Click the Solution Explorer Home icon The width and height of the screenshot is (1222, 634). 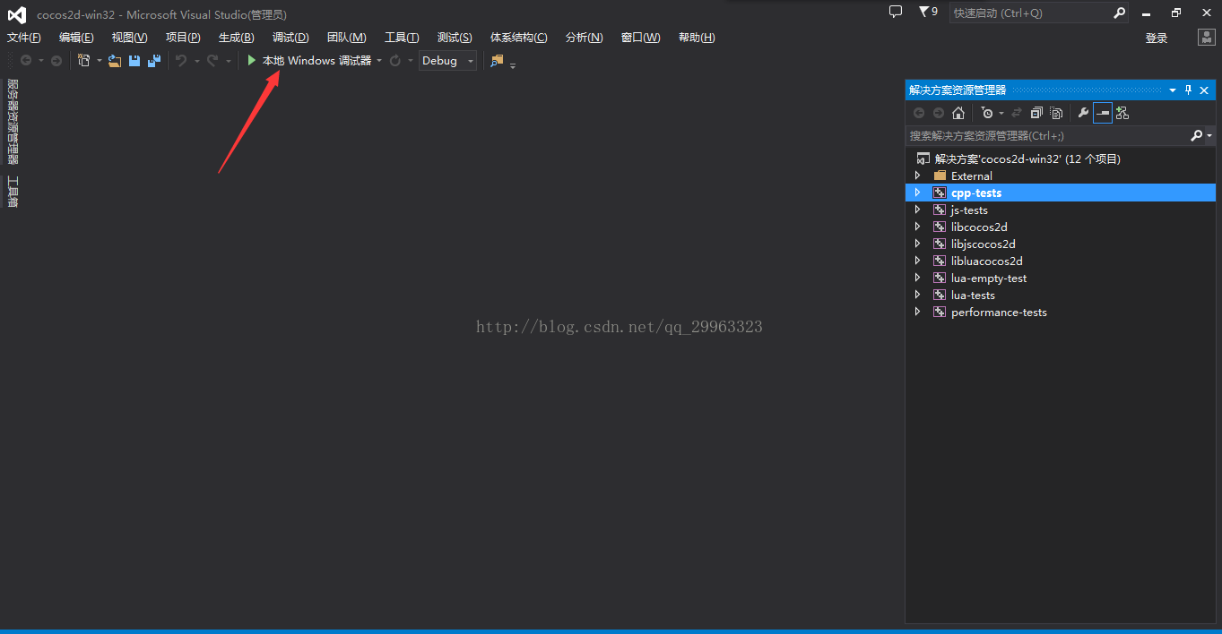[958, 113]
